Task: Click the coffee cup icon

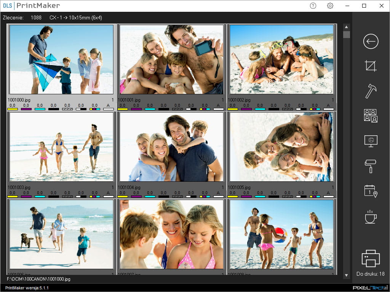Action: point(371,216)
